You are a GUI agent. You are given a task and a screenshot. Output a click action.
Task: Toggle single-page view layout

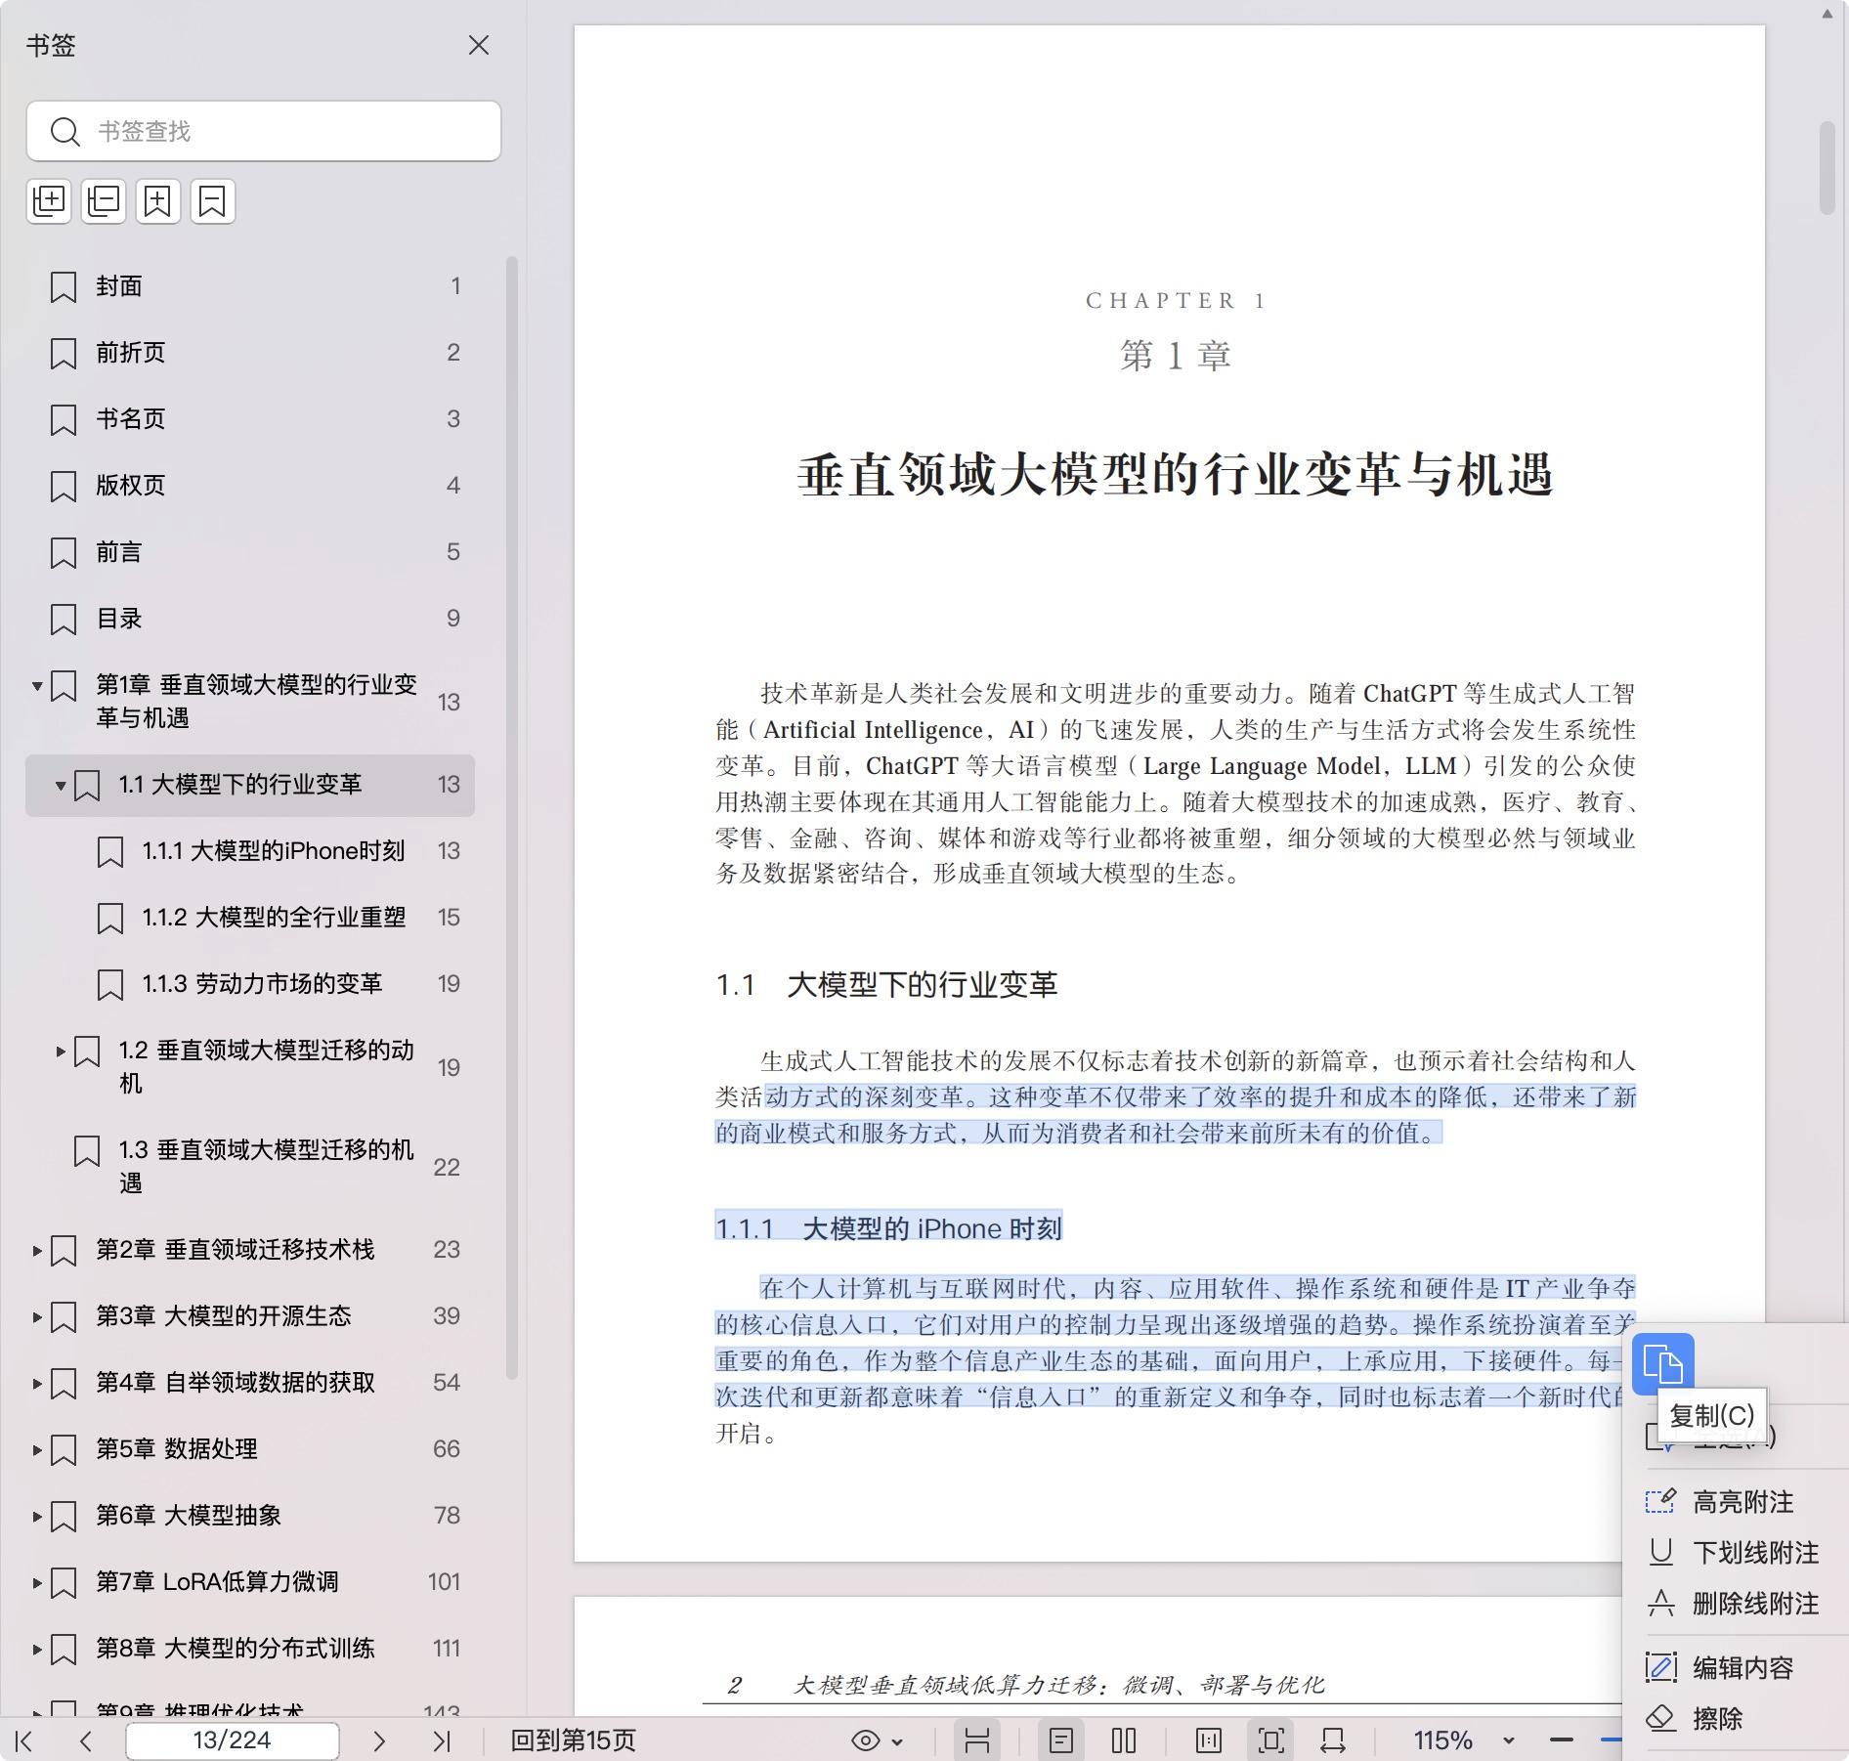pos(1061,1740)
